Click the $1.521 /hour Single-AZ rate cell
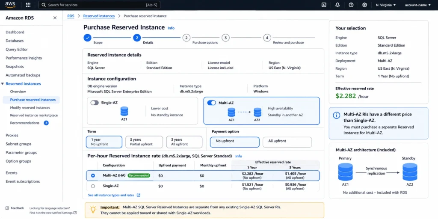The image size is (438, 219). [252, 186]
